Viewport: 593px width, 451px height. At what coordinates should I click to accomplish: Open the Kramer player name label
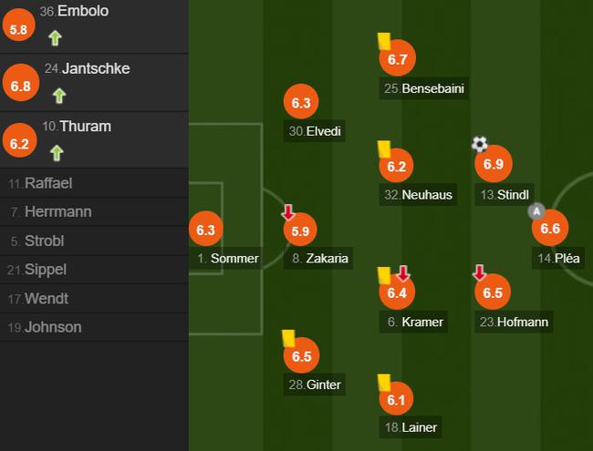click(x=414, y=322)
